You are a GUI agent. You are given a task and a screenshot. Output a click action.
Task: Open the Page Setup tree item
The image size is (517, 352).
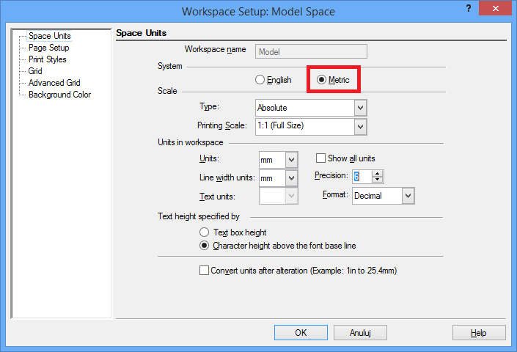[x=48, y=48]
